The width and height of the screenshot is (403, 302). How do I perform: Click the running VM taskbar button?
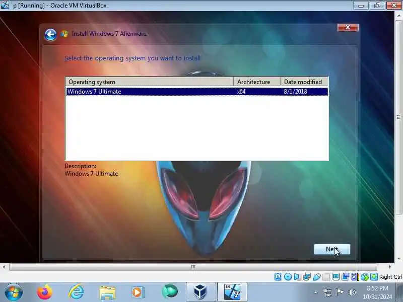tap(232, 292)
